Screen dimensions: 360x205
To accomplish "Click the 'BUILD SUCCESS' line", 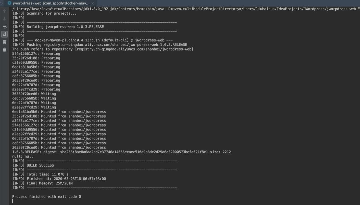I will click(33, 165).
